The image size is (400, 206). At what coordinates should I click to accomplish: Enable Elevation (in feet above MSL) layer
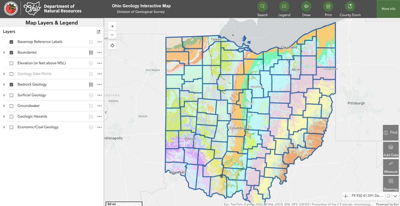click(11, 63)
